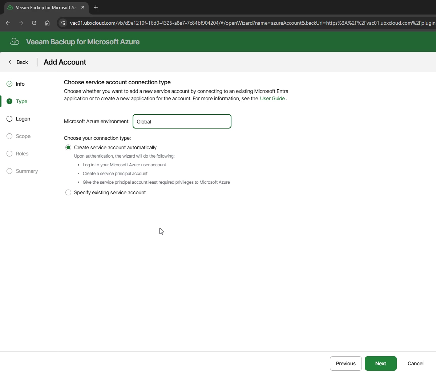Image resolution: width=436 pixels, height=374 pixels.
Task: Go to the Logon wizard step
Action: [23, 119]
